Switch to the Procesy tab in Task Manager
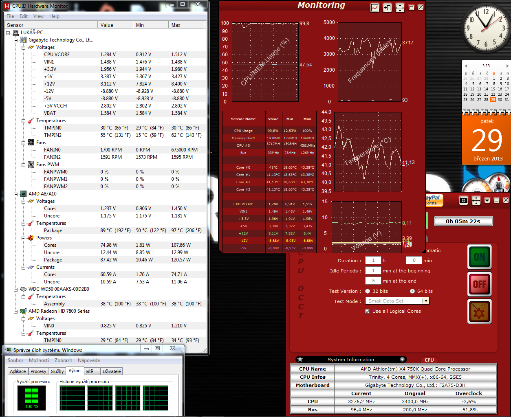 pos(38,371)
